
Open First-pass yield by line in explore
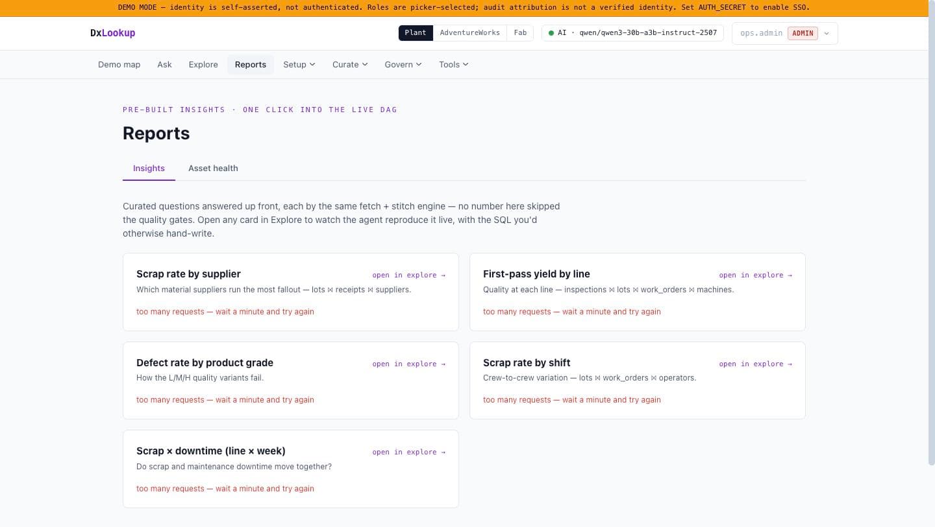756,275
